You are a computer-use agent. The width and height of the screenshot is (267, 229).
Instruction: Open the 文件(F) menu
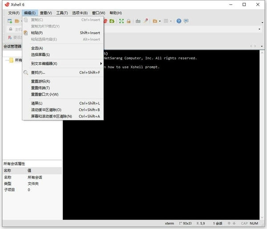[x=14, y=13]
